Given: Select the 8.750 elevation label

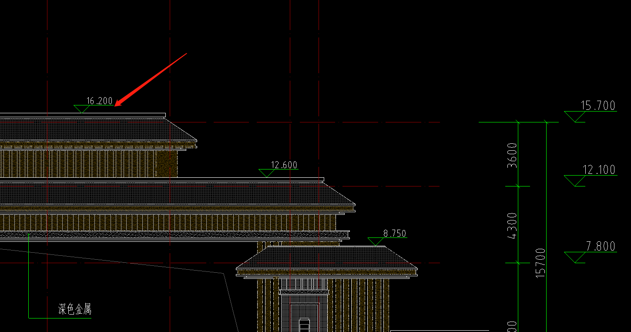Looking at the screenshot, I should pyautogui.click(x=395, y=234).
